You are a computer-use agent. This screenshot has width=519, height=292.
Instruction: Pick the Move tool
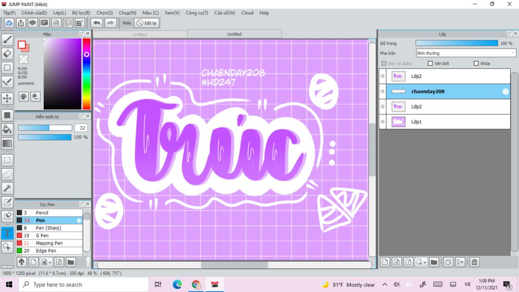(7, 98)
